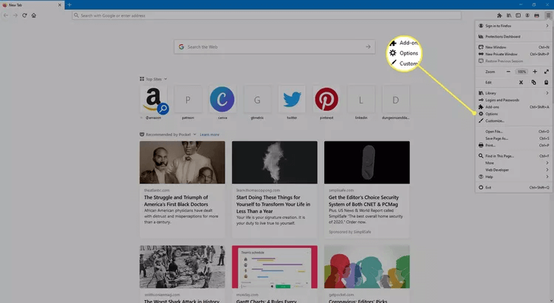Collapse the Top Sites section chevron

165,79
